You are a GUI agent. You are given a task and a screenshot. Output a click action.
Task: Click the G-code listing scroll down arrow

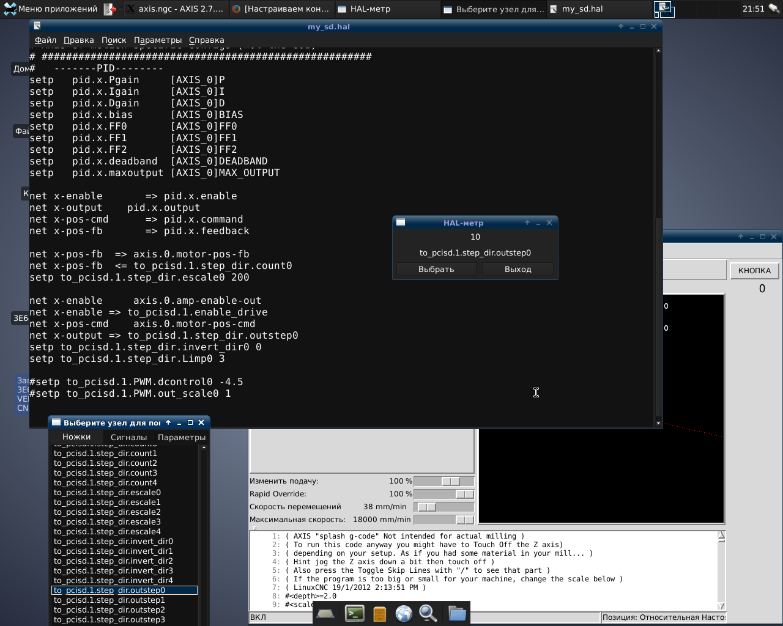[721, 606]
